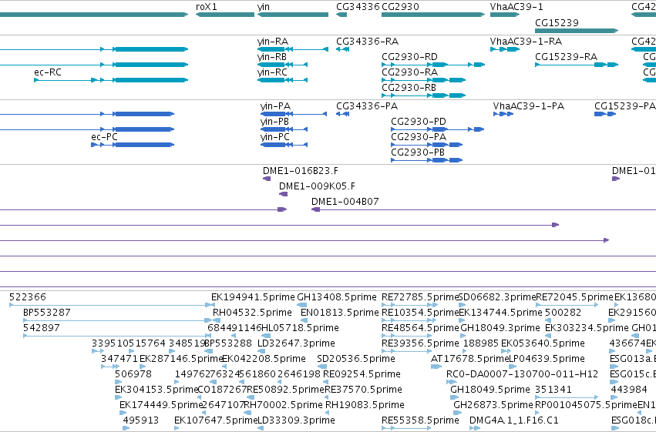
Task: Select the ec-RC transcript label
Action: coord(48,72)
